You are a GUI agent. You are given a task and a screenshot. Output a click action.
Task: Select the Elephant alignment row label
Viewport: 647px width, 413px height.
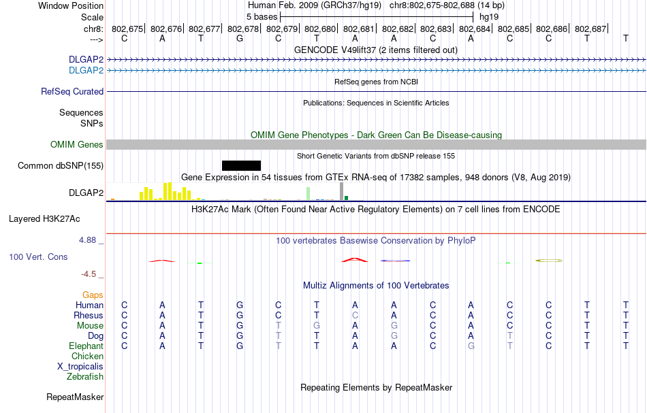tap(86, 346)
